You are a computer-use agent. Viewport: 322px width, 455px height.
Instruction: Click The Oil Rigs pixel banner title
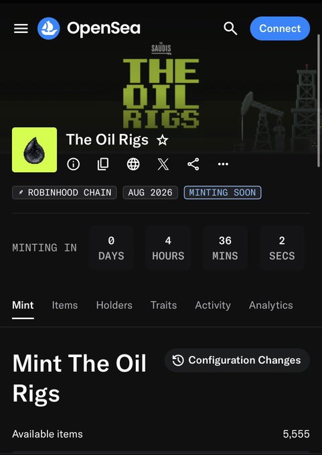[x=161, y=93]
